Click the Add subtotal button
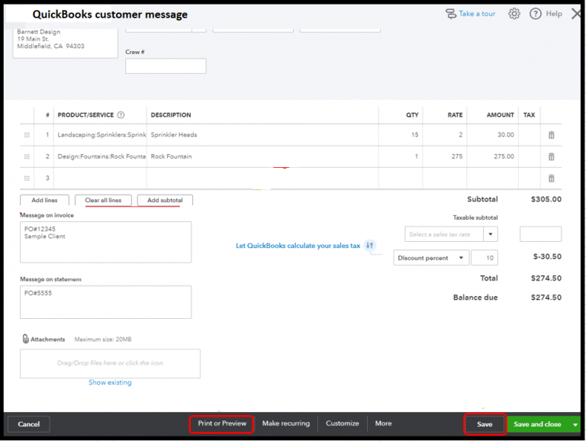Image resolution: width=586 pixels, height=441 pixels. (x=165, y=201)
